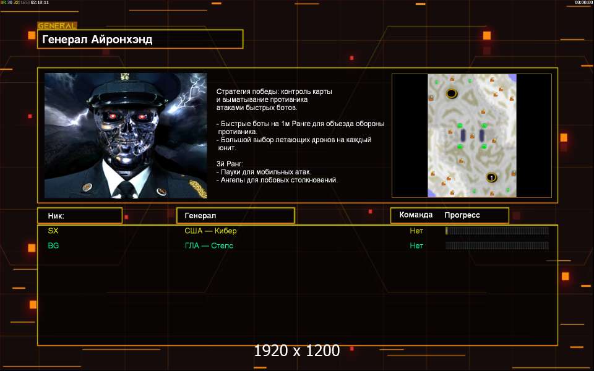Click team value 'Нет' in BG row

(416, 245)
